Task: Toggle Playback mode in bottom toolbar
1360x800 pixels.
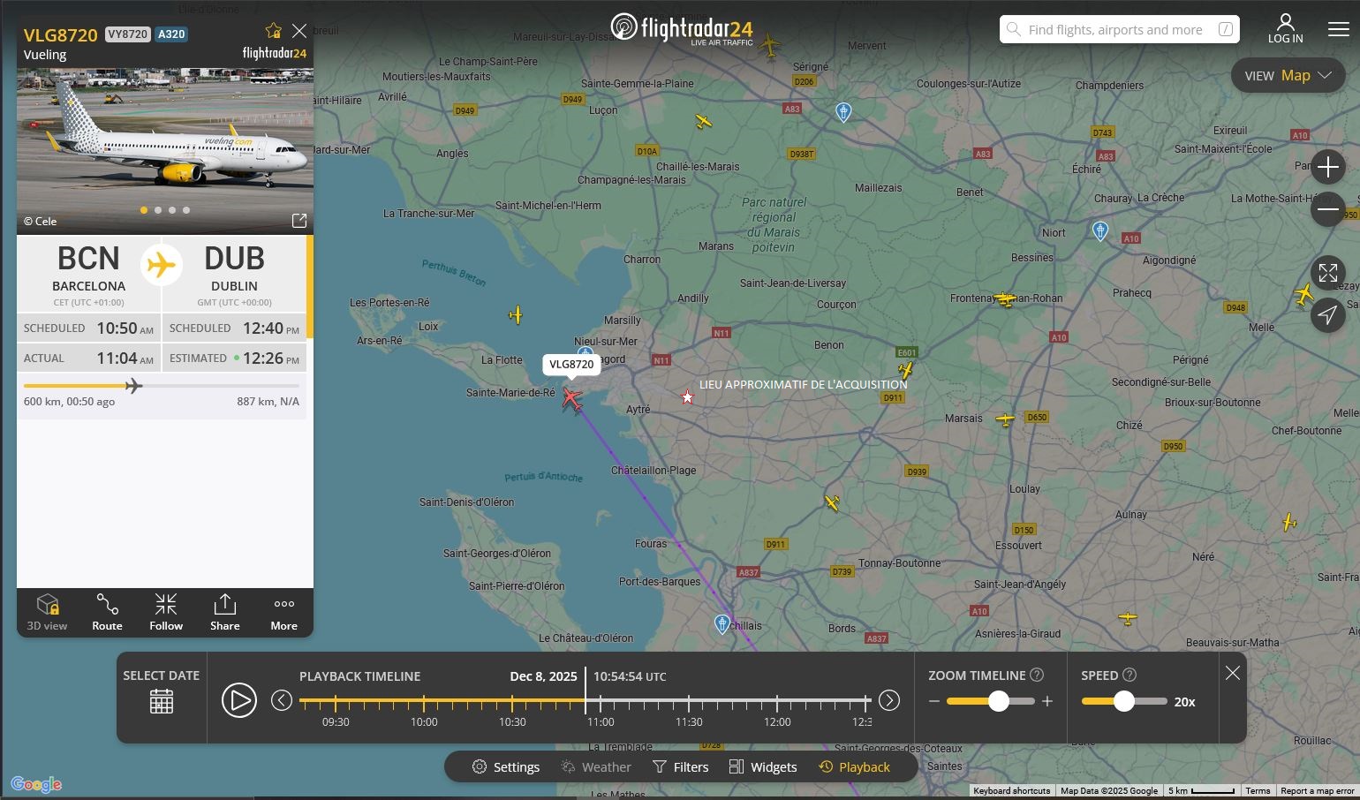Action: [x=854, y=767]
